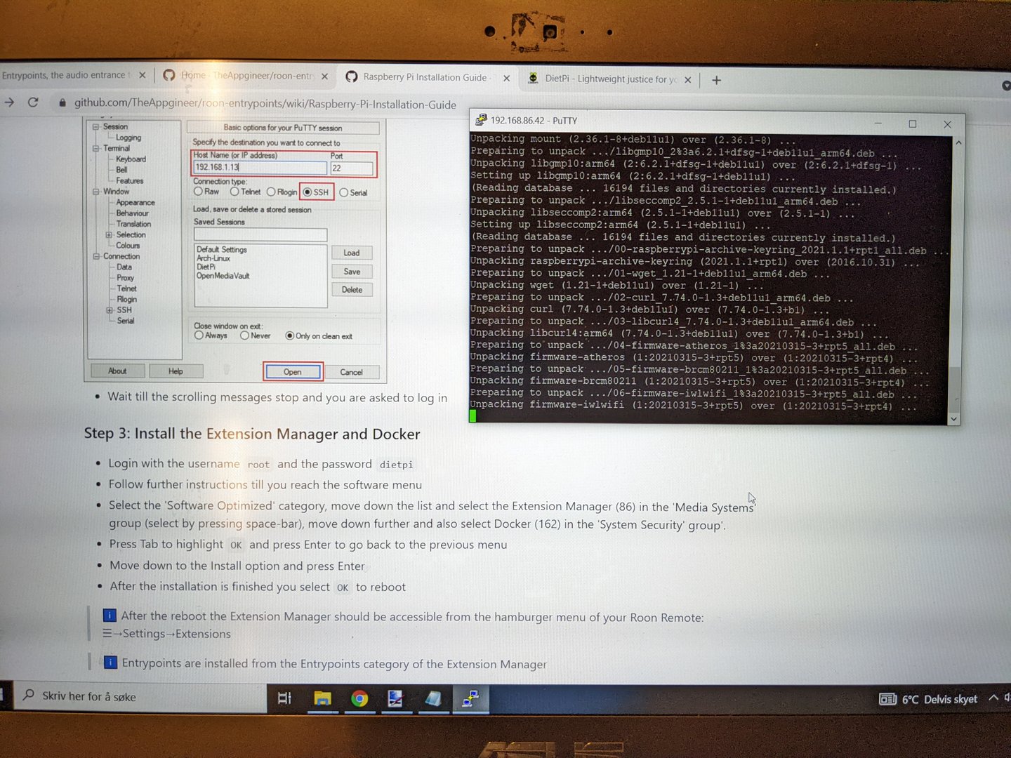Reload the GitHub wiki page

tap(33, 102)
